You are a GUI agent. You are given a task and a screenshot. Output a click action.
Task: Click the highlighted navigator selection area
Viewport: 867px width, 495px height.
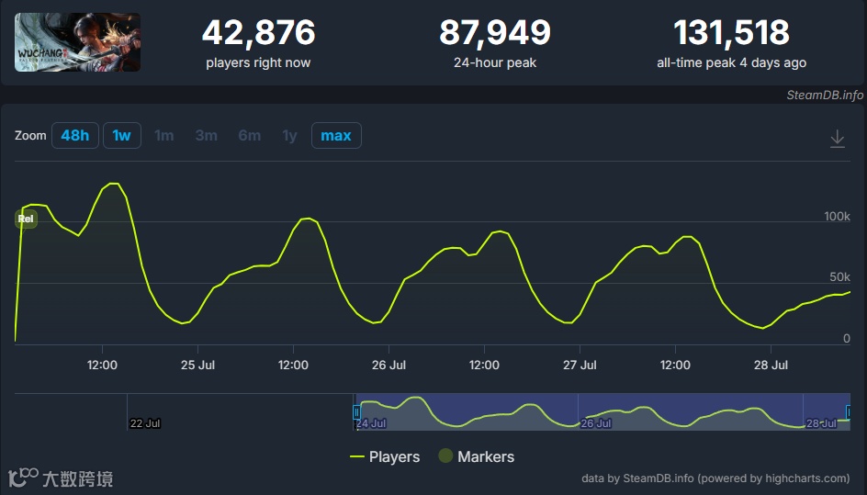pyautogui.click(x=603, y=411)
